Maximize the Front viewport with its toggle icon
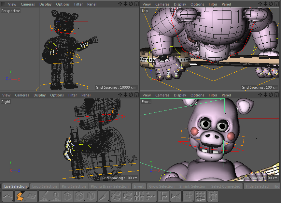 (x=276, y=95)
